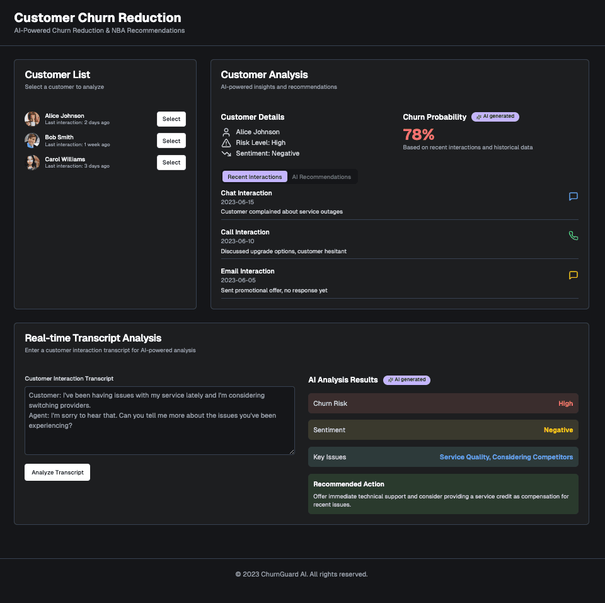
Task: Click the green phone icon for Call Interaction
Action: [573, 236]
